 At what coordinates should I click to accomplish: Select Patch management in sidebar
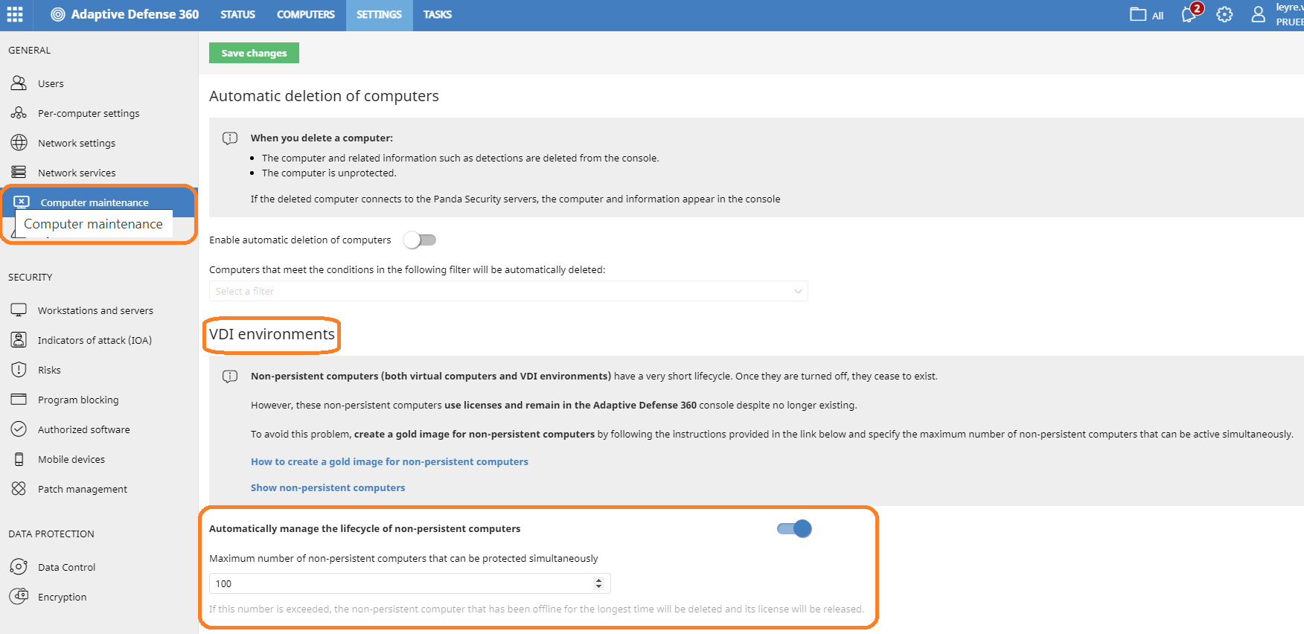[83, 489]
